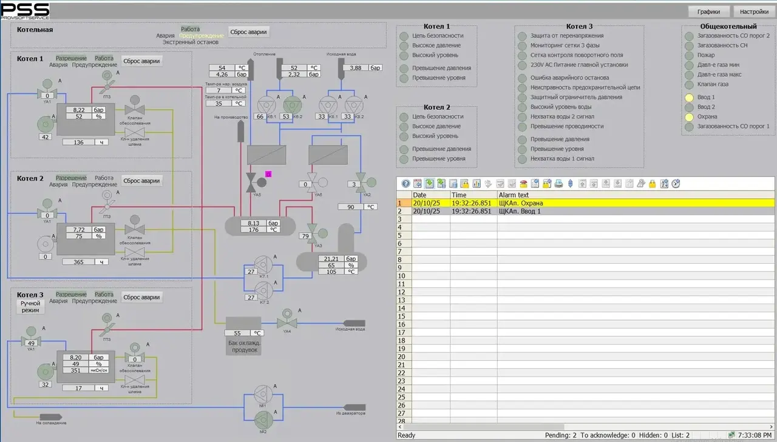Select pump K8.2 symbol

(354, 106)
